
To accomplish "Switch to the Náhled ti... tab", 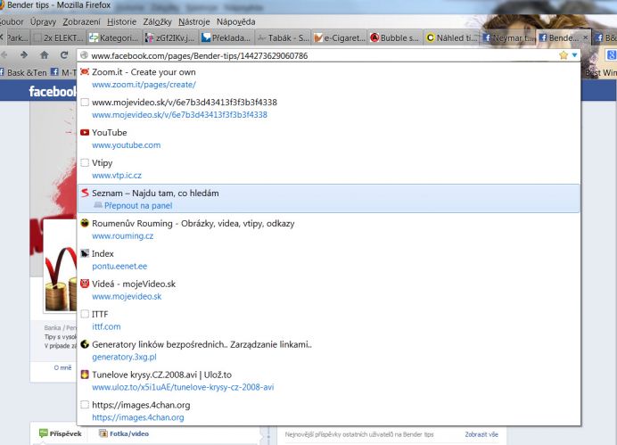I will coord(452,37).
